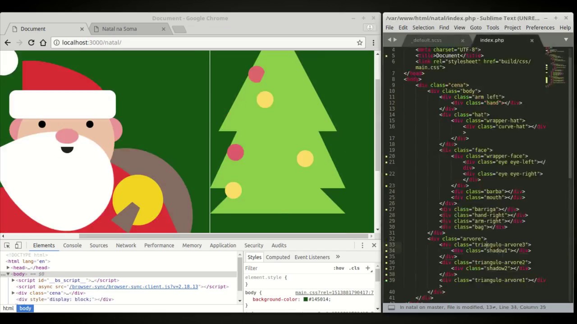Toggle the .cls element classes panel

(x=354, y=268)
